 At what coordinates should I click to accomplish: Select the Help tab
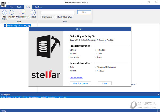pos(28,7)
